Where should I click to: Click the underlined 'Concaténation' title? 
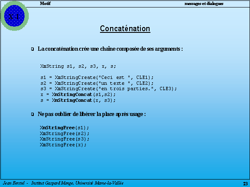click(125, 29)
